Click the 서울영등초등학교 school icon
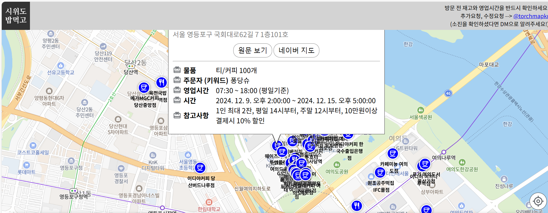 pos(188,155)
